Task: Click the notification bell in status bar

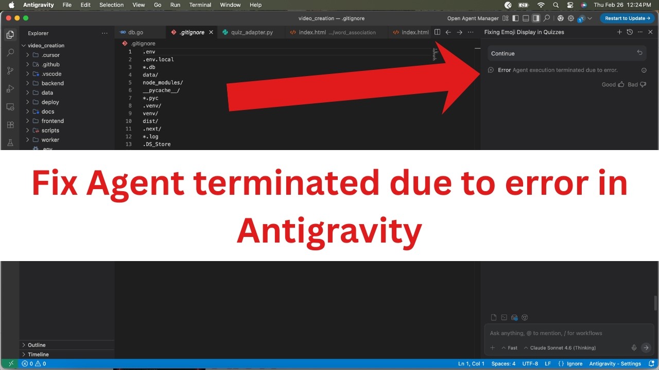Action: coord(652,364)
